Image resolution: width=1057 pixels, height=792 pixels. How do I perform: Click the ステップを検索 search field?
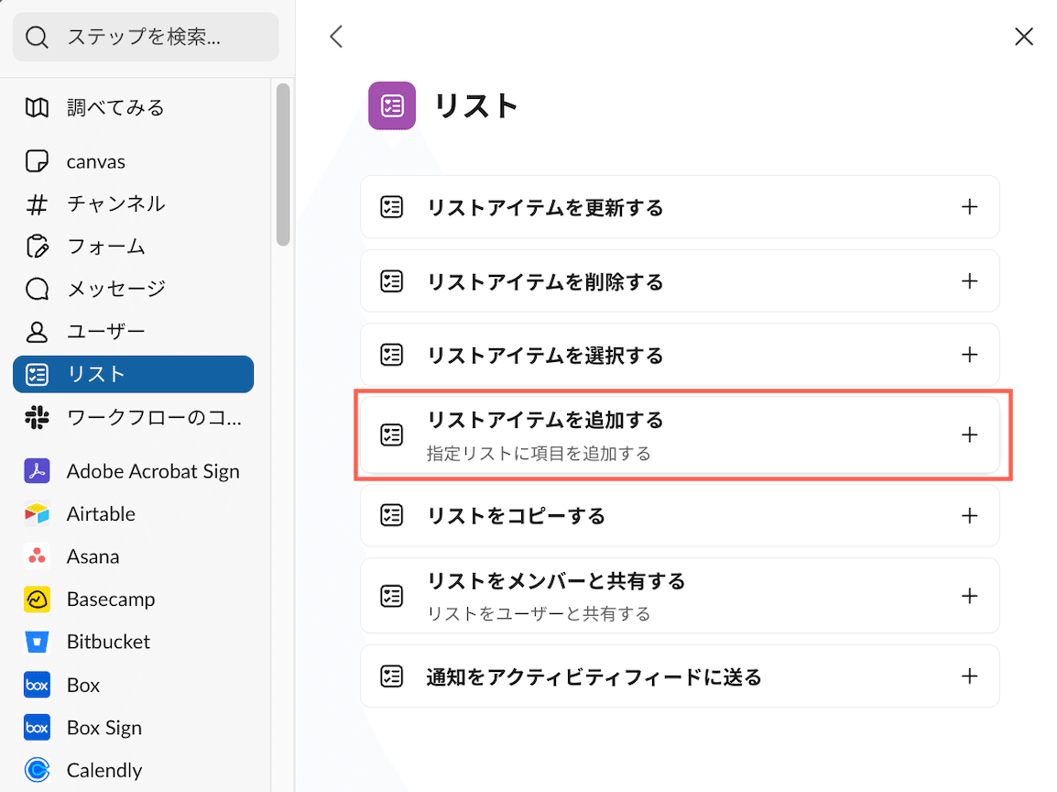pyautogui.click(x=147, y=37)
